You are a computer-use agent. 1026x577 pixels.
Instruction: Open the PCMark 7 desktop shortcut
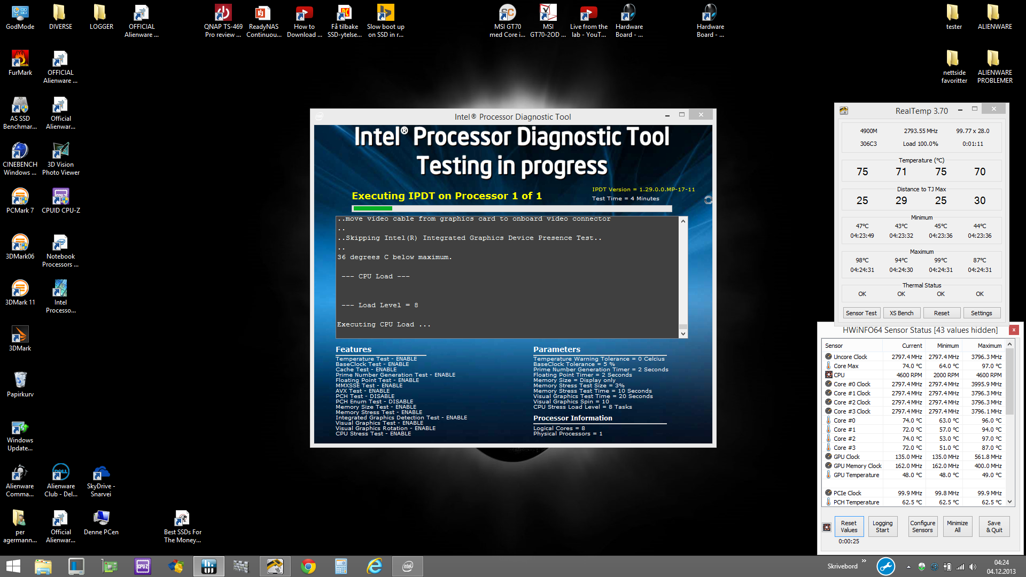point(20,201)
